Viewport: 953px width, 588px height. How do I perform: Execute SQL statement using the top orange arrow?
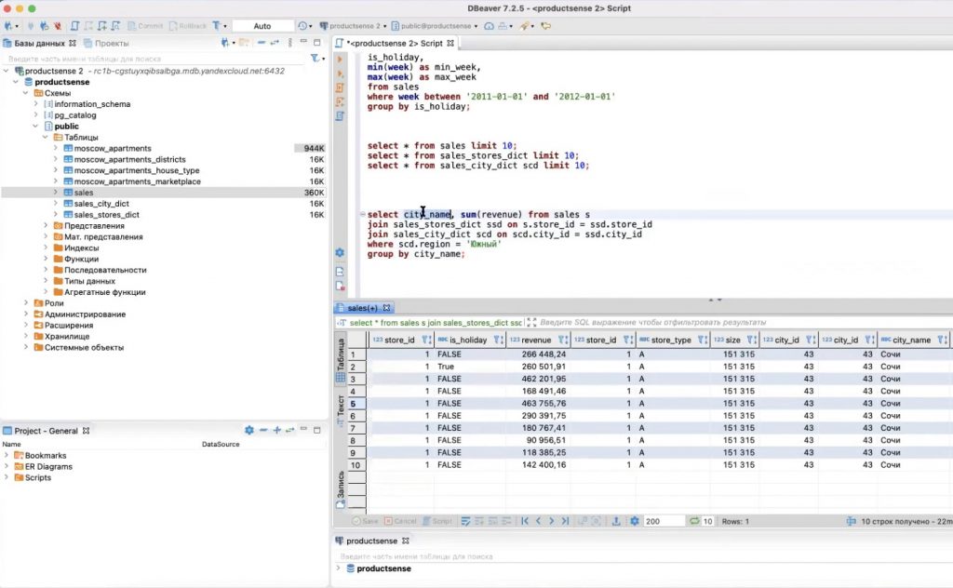[x=340, y=59]
